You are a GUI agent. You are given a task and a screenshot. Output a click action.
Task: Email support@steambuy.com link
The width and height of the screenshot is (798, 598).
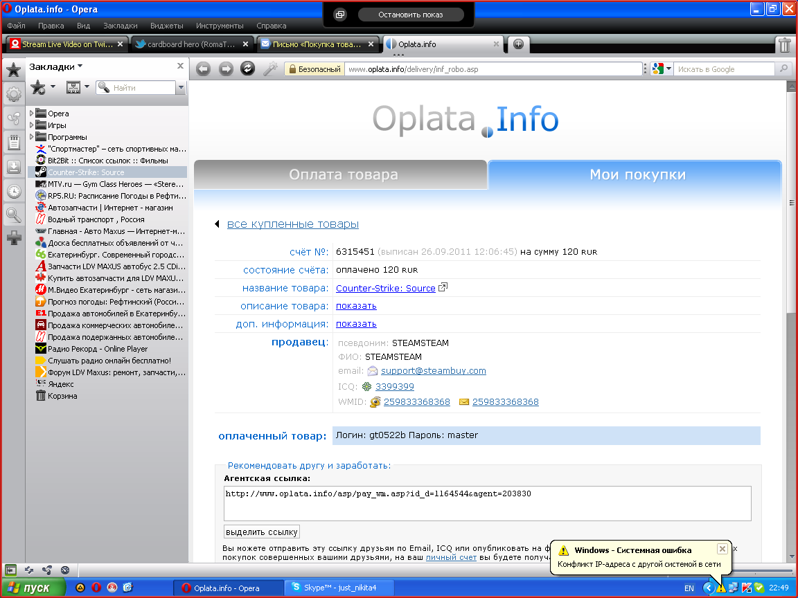pos(434,371)
